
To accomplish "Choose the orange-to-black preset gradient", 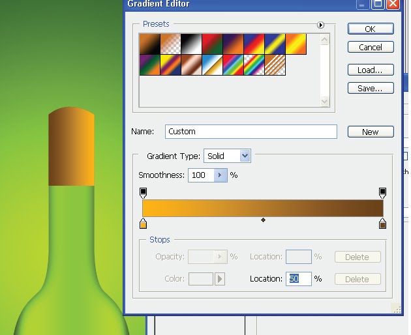I will pyautogui.click(x=149, y=44).
